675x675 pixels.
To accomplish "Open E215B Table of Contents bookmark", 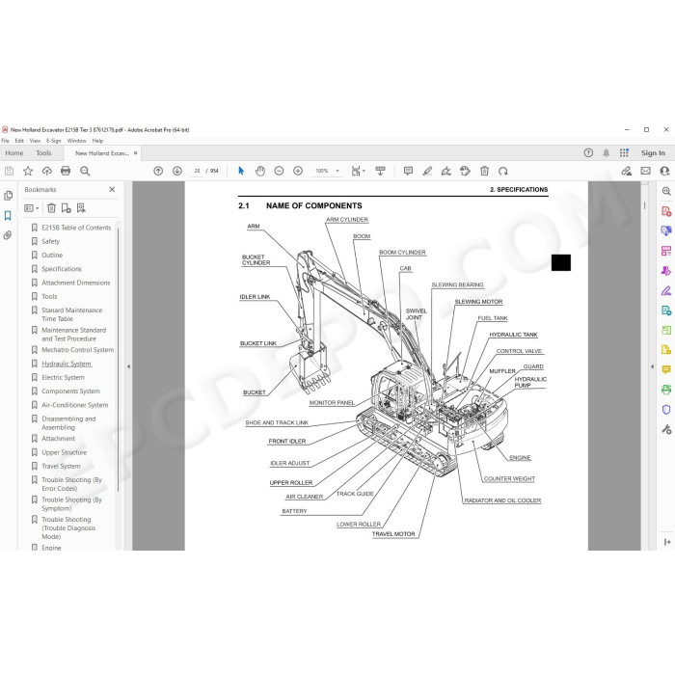I will point(76,228).
